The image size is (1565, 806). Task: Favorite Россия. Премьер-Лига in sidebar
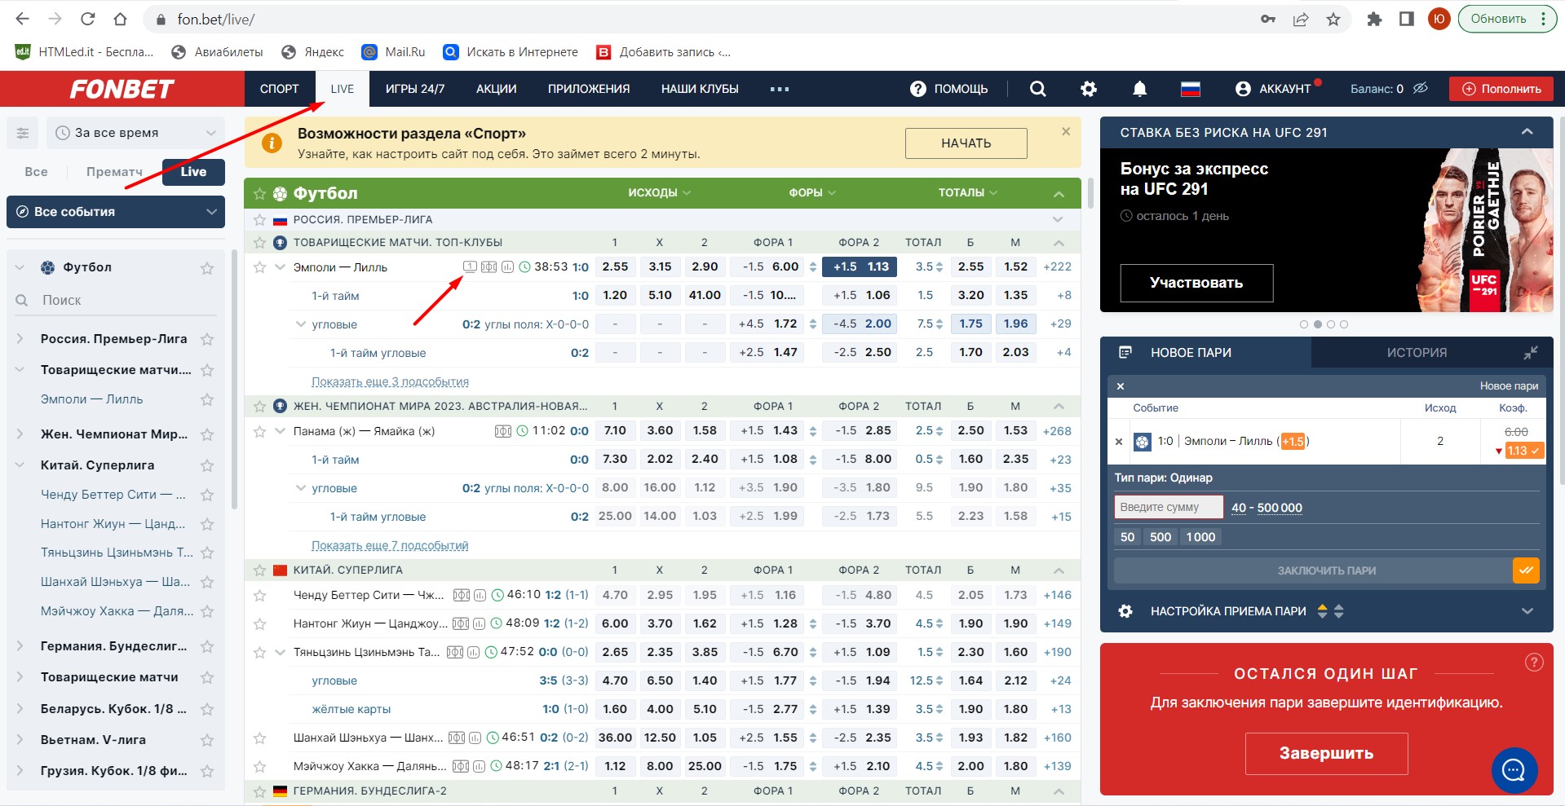tap(207, 339)
